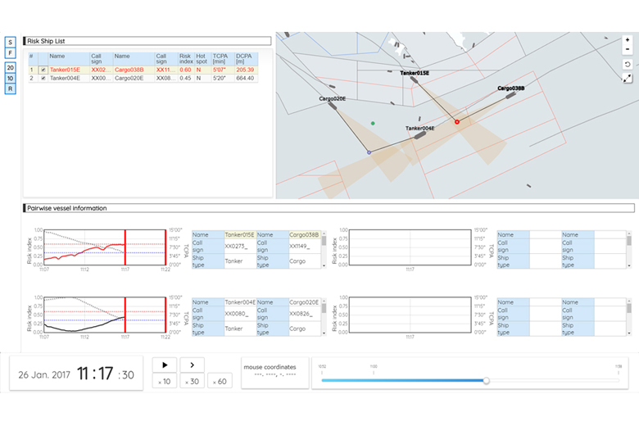Viewport: 639px width, 426px height.
Task: Toggle the S button in left sidebar
Action: pos(11,42)
